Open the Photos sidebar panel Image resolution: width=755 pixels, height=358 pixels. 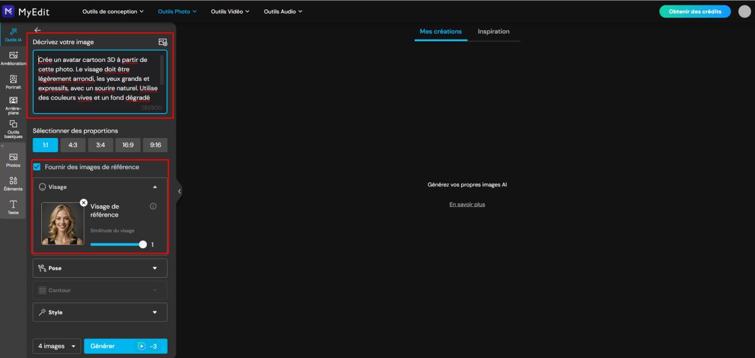pyautogui.click(x=13, y=159)
